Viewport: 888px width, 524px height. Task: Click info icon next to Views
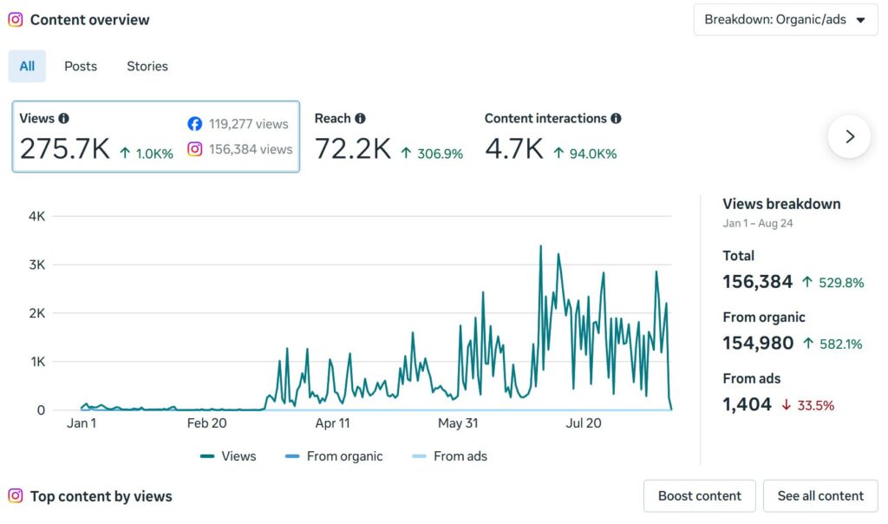64,118
